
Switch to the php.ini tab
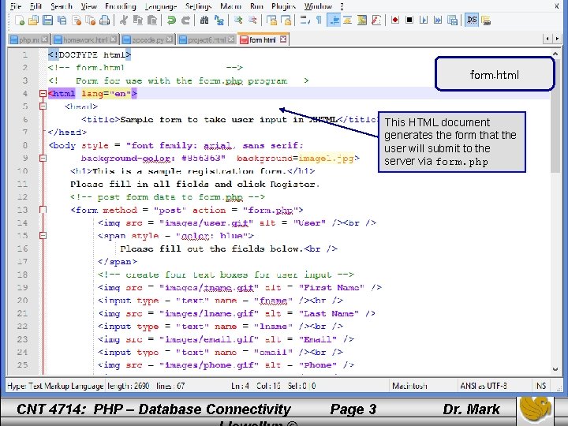pyautogui.click(x=28, y=39)
